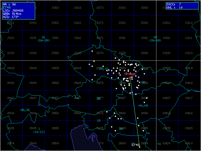Click the JO53 grid square label
Screen dimensions: 201x151
click(55, 8)
